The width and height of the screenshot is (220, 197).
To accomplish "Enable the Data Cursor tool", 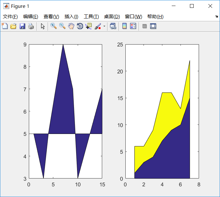I will [x=89, y=26].
